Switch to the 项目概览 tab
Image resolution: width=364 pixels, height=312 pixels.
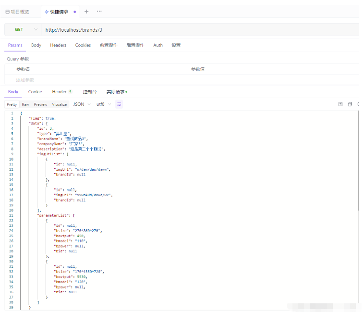17,12
